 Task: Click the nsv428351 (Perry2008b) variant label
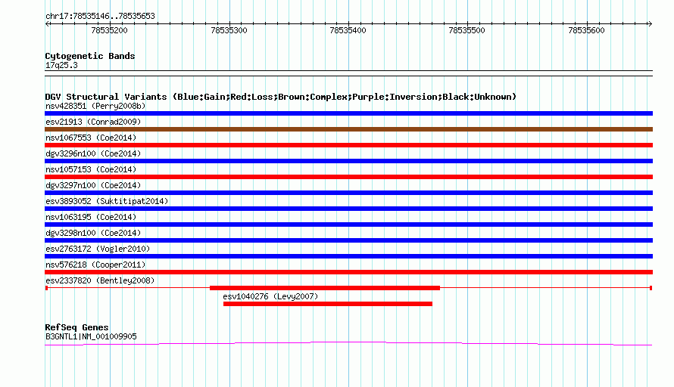tap(95, 106)
